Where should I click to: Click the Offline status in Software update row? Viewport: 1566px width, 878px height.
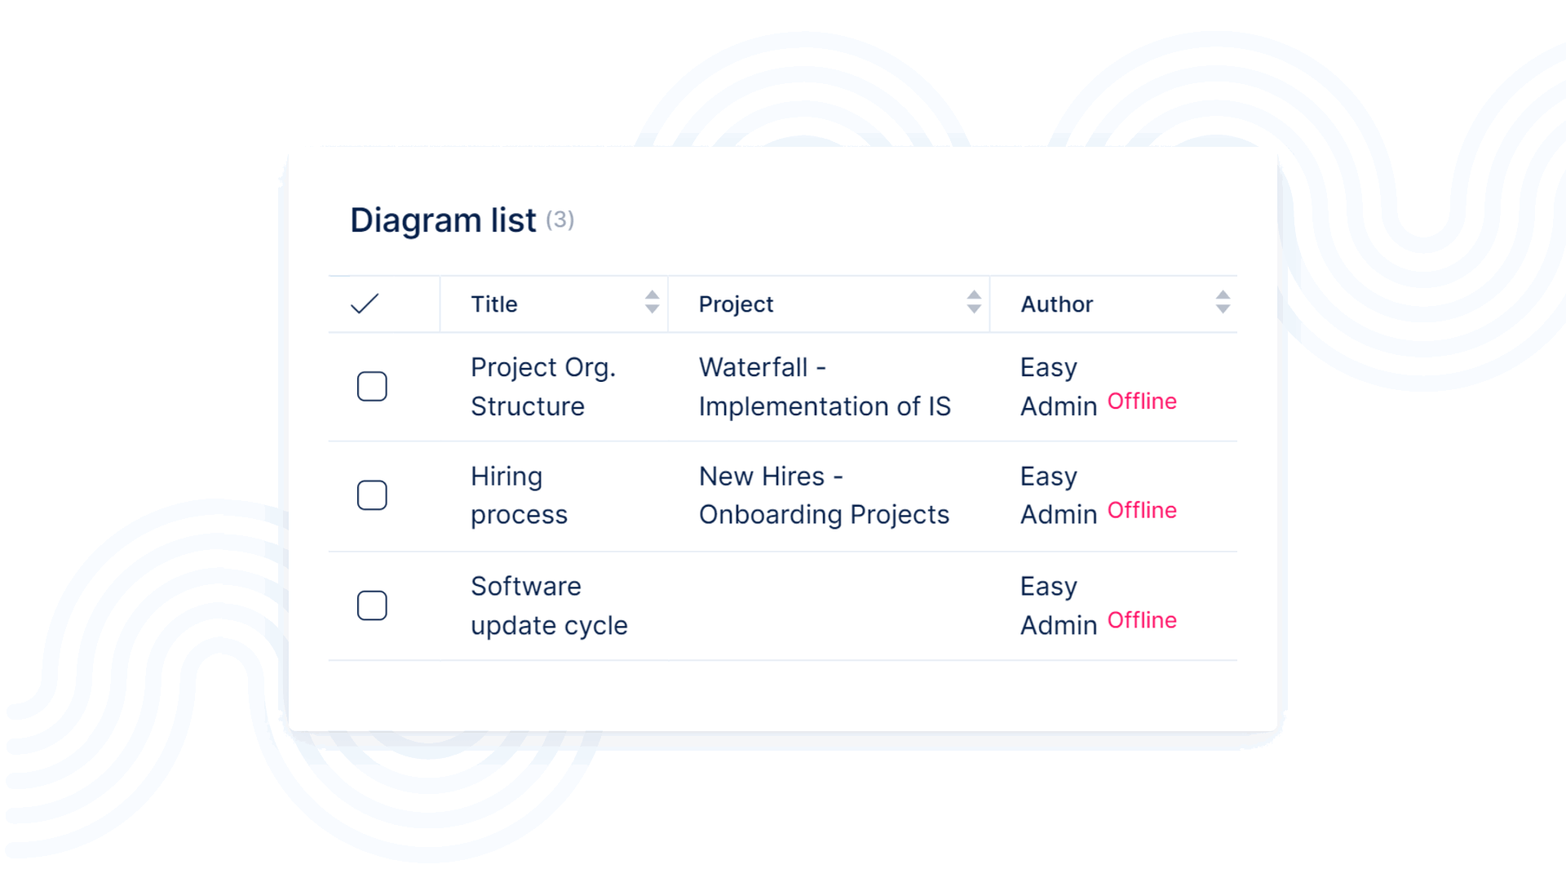[x=1142, y=620]
